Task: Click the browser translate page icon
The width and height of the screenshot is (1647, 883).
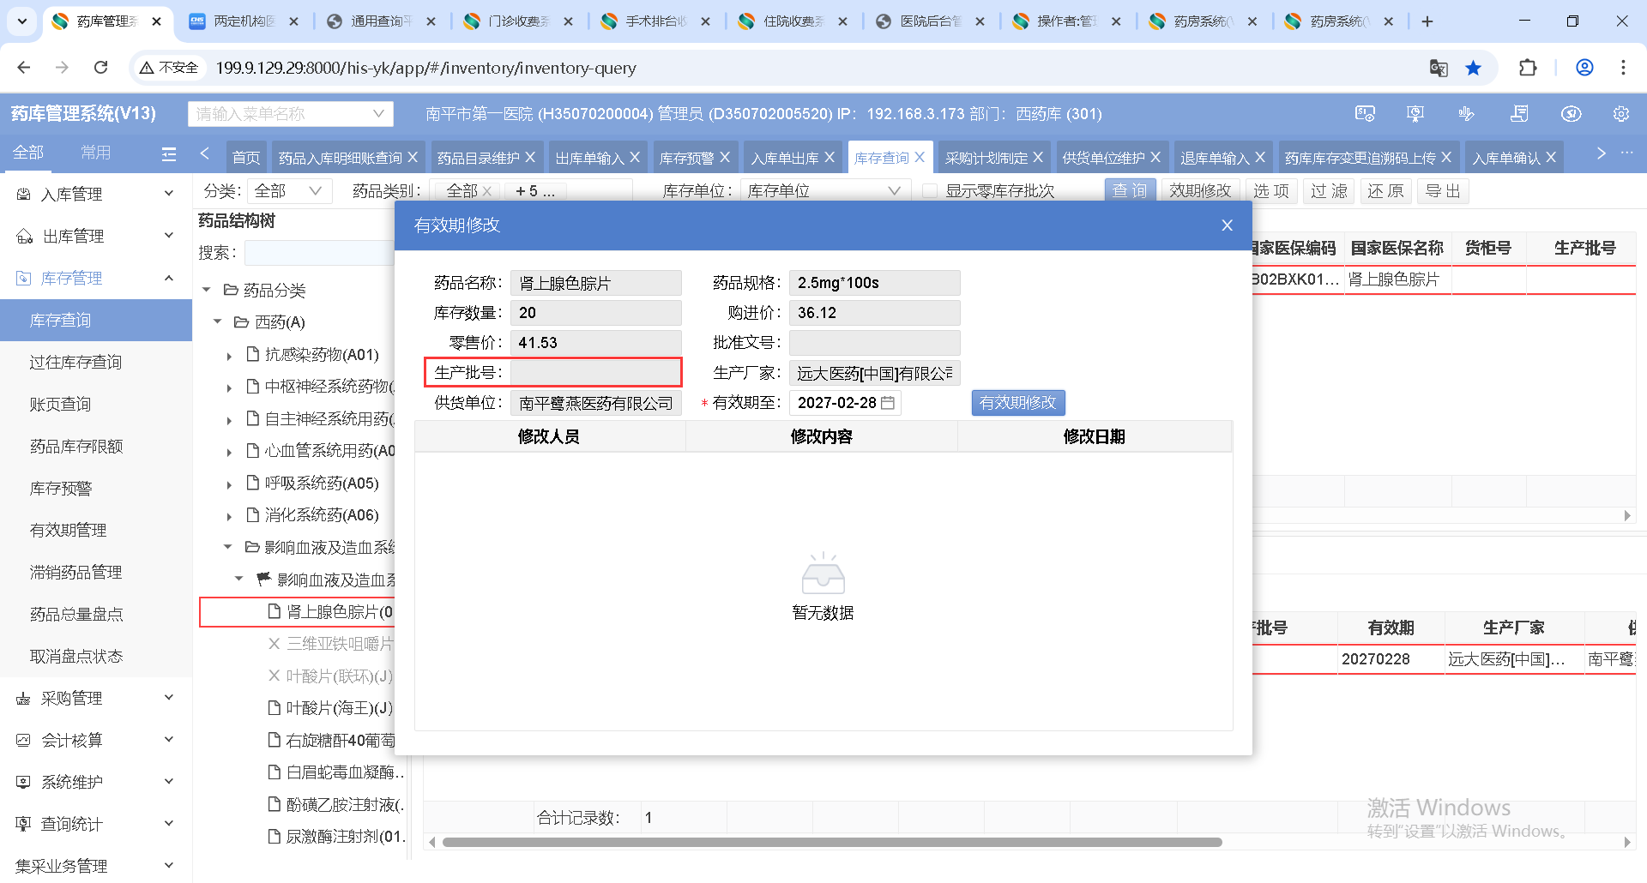Action: (1439, 68)
